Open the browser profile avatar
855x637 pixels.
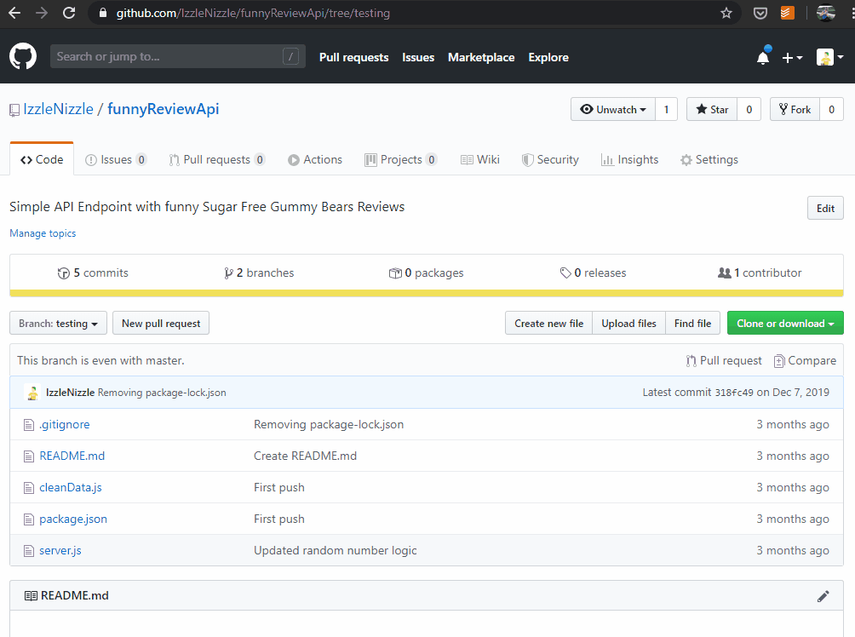coord(825,13)
